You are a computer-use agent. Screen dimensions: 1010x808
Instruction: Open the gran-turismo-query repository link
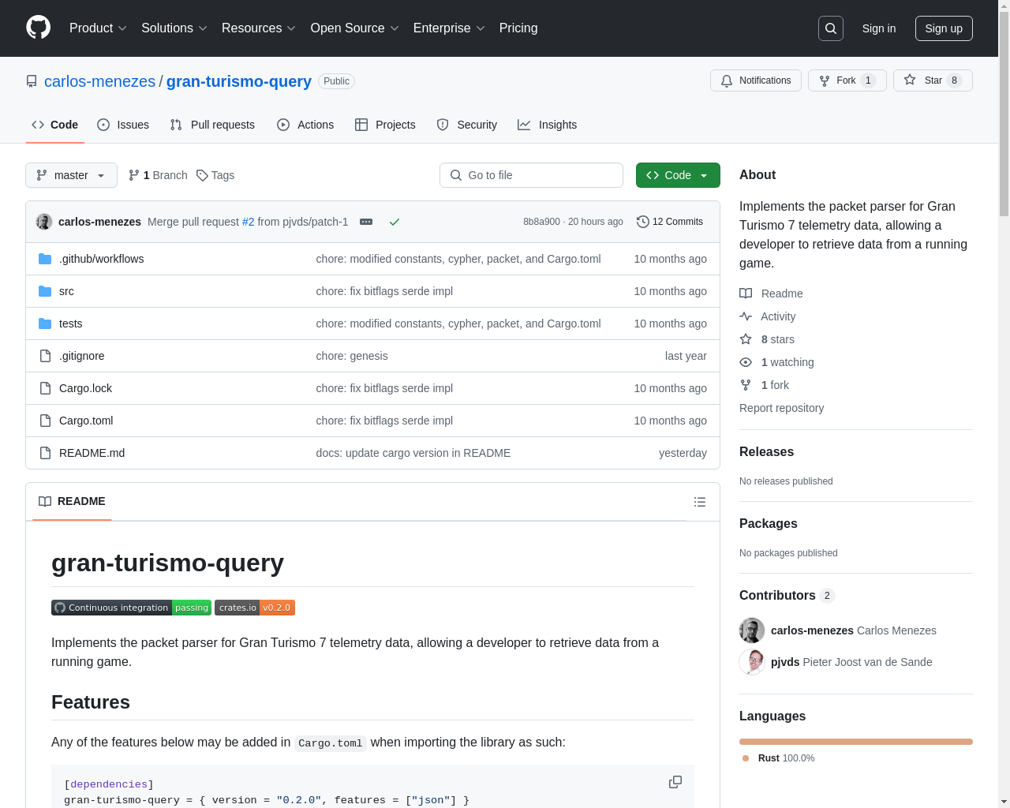tap(239, 81)
